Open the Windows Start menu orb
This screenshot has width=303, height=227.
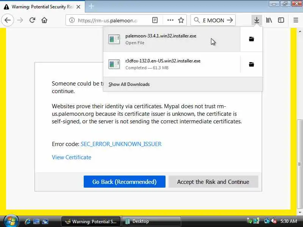[x=11, y=221]
